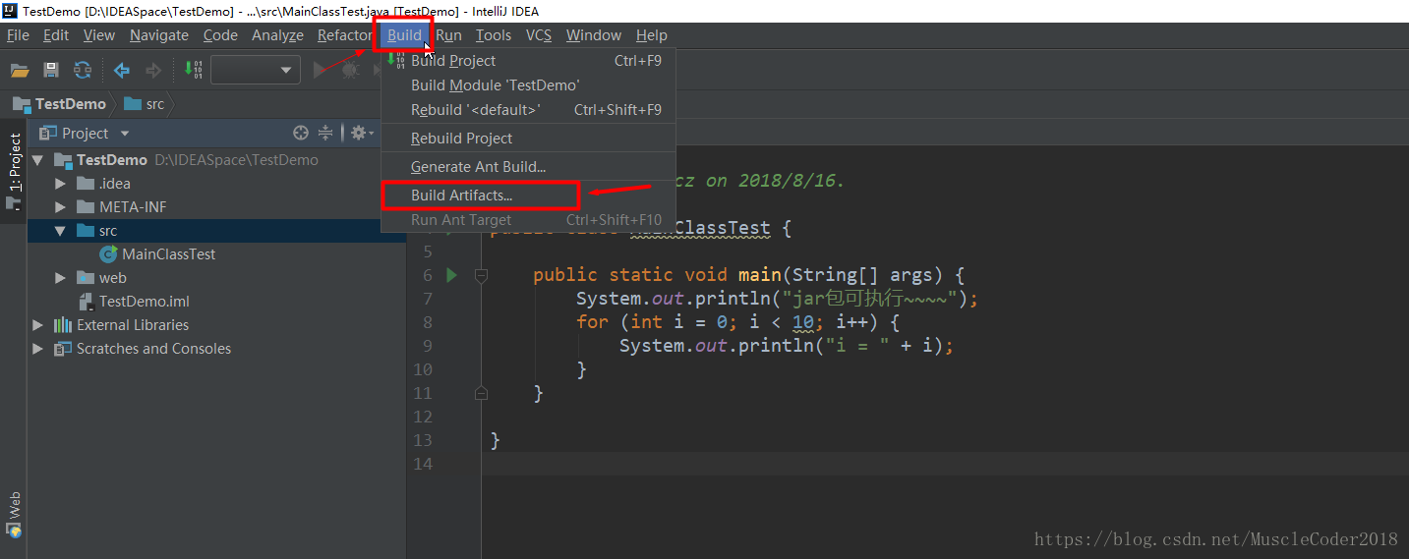Image resolution: width=1409 pixels, height=559 pixels.
Task: Click the TestDemo.iml file icon
Action: tap(87, 302)
